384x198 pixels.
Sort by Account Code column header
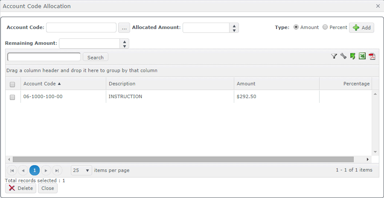coord(39,84)
